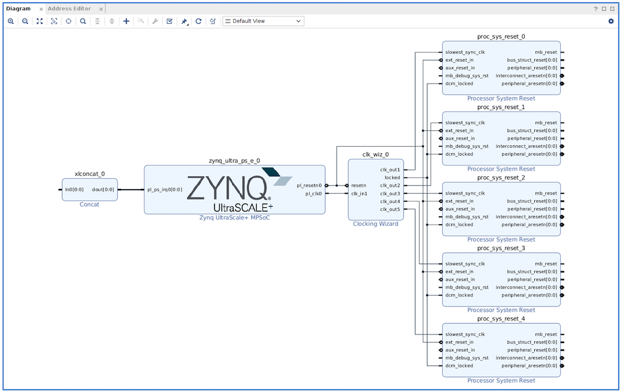The image size is (621, 392).
Task: Click the pl_ps_irq0[0:0] input port
Action: pos(165,190)
